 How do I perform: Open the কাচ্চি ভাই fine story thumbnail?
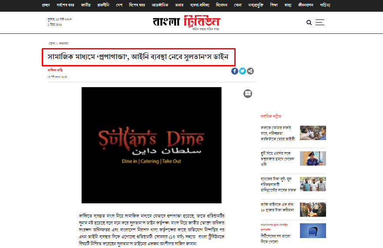(x=313, y=209)
